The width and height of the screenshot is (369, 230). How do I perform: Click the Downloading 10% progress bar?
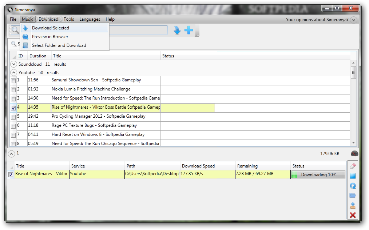point(318,174)
